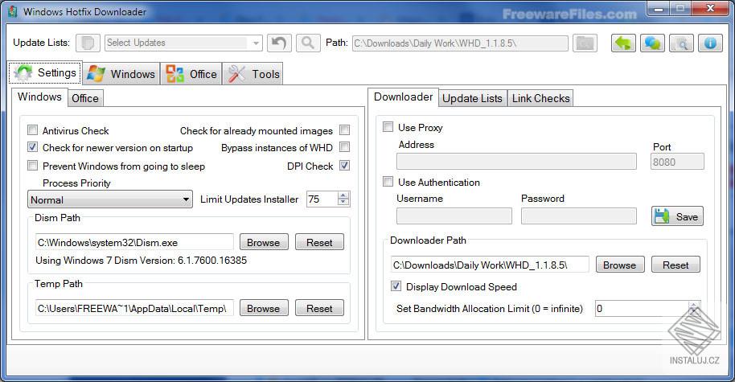735x382 pixels.
Task: Toggle Check for newer version on startup
Action: [32, 147]
